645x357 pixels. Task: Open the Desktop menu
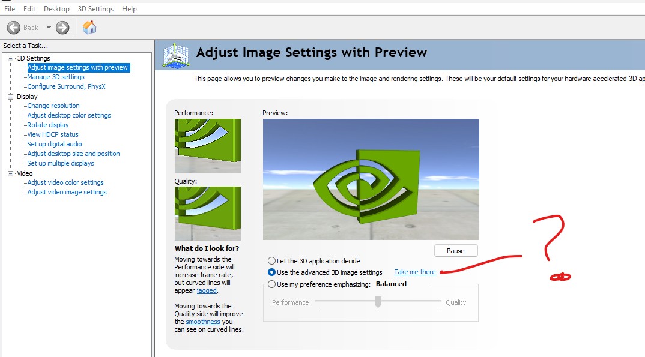(x=56, y=9)
